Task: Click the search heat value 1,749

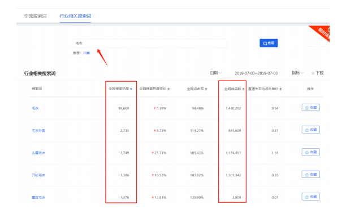Action: click(x=124, y=153)
